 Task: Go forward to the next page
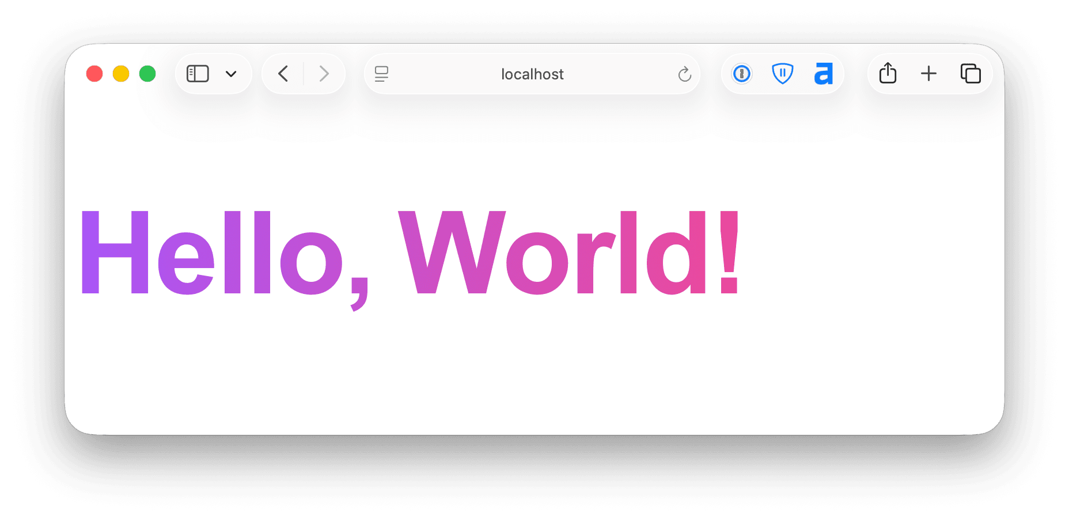click(324, 74)
